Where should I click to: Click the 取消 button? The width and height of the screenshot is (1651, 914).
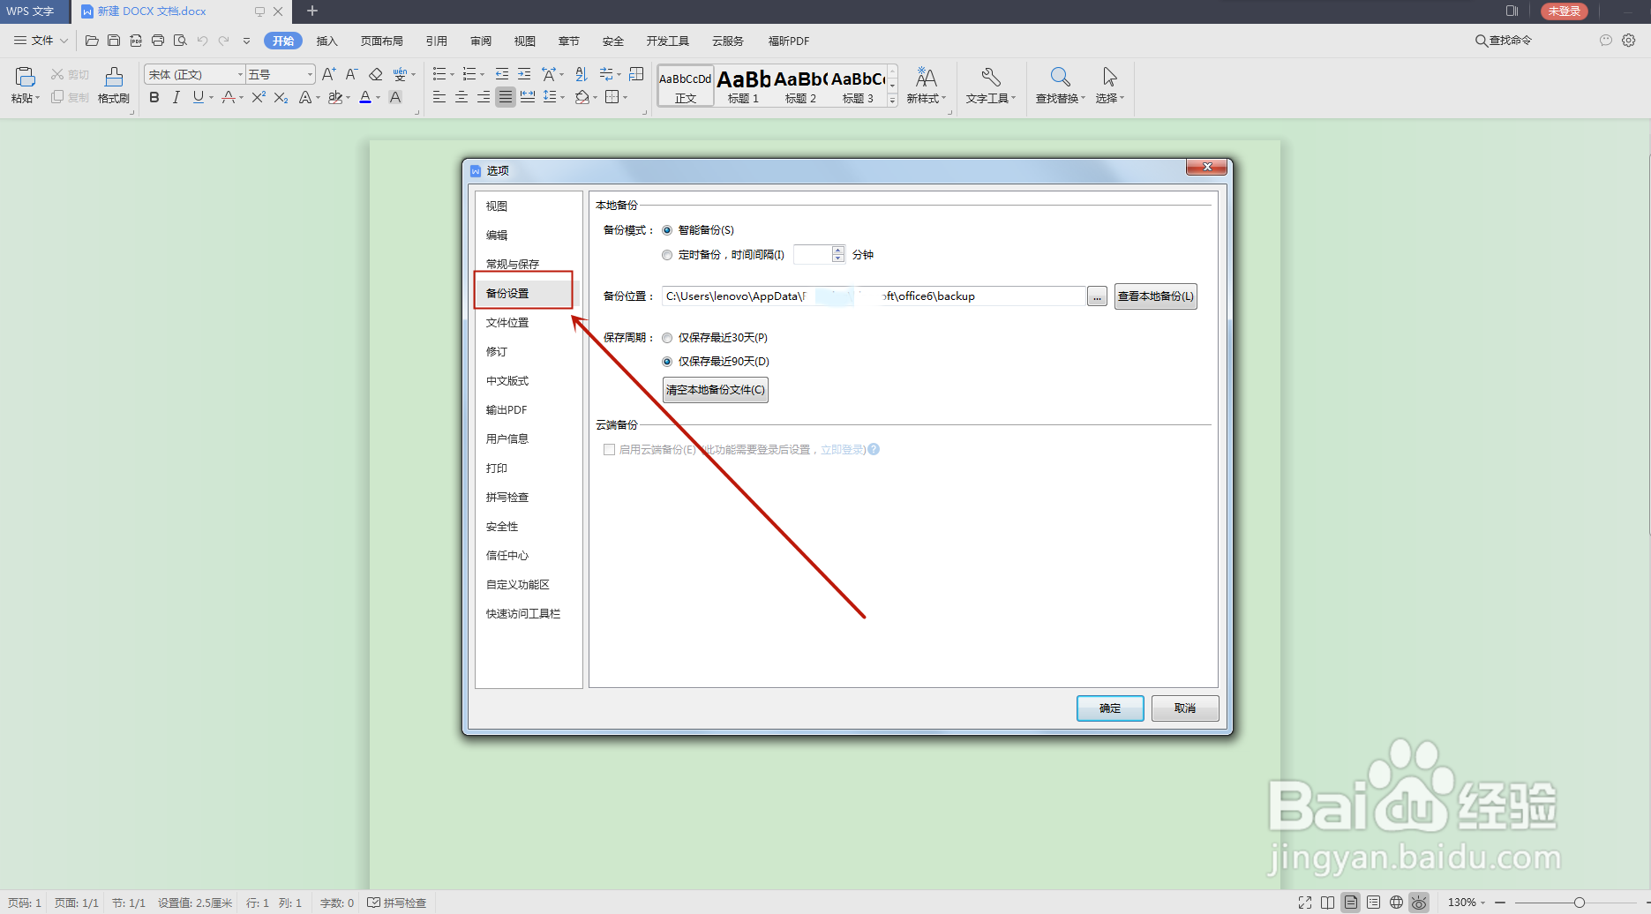(x=1185, y=708)
